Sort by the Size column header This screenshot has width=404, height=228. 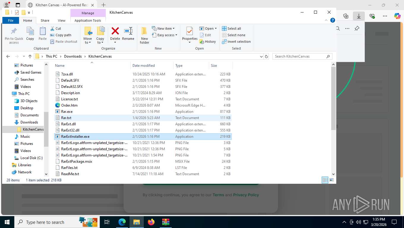(220, 66)
